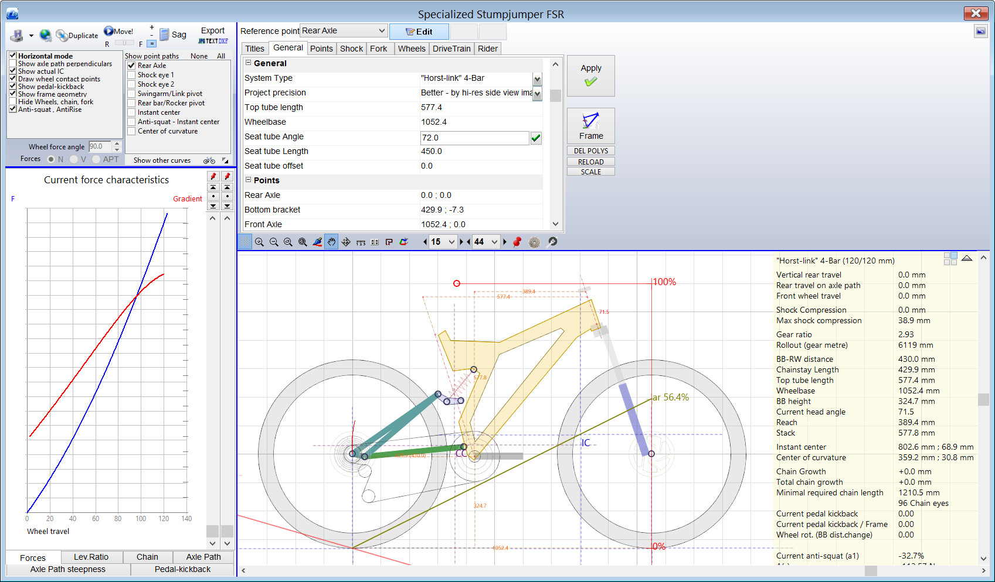Click the ruler measurement icon
The image size is (995, 582).
(x=361, y=242)
